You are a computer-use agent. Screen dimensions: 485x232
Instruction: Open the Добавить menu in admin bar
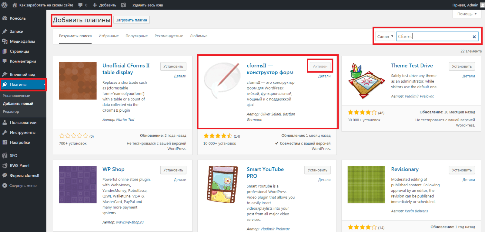[104, 5]
